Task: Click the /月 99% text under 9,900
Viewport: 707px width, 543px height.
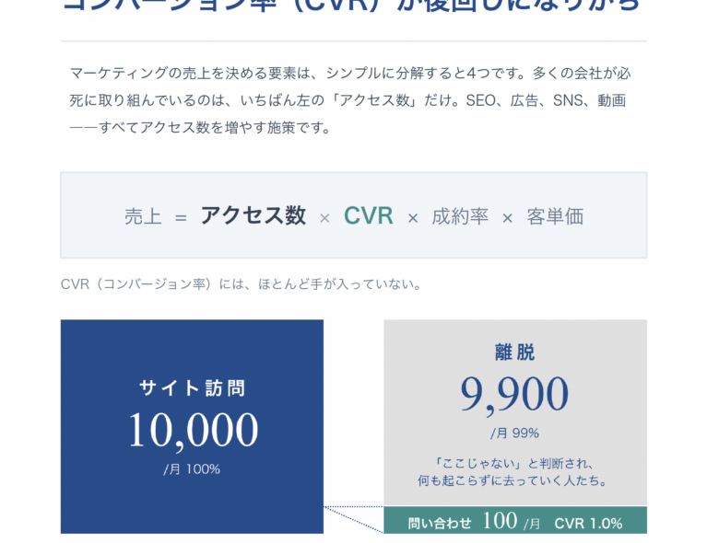Action: click(x=514, y=433)
